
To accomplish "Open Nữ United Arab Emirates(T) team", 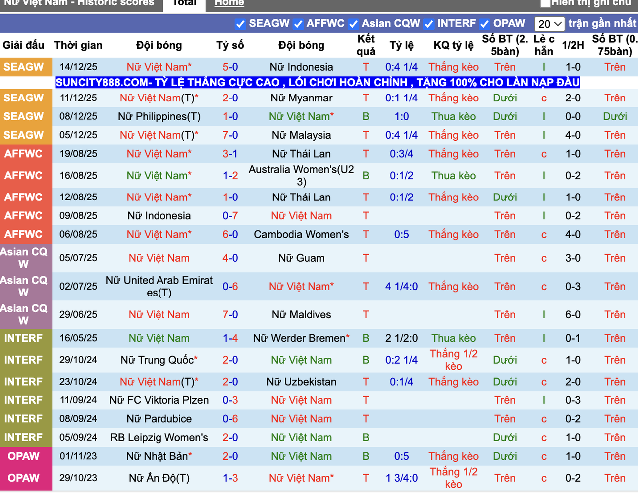I will [159, 287].
